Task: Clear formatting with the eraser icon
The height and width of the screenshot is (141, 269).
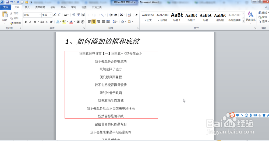Action: [x=74, y=15]
